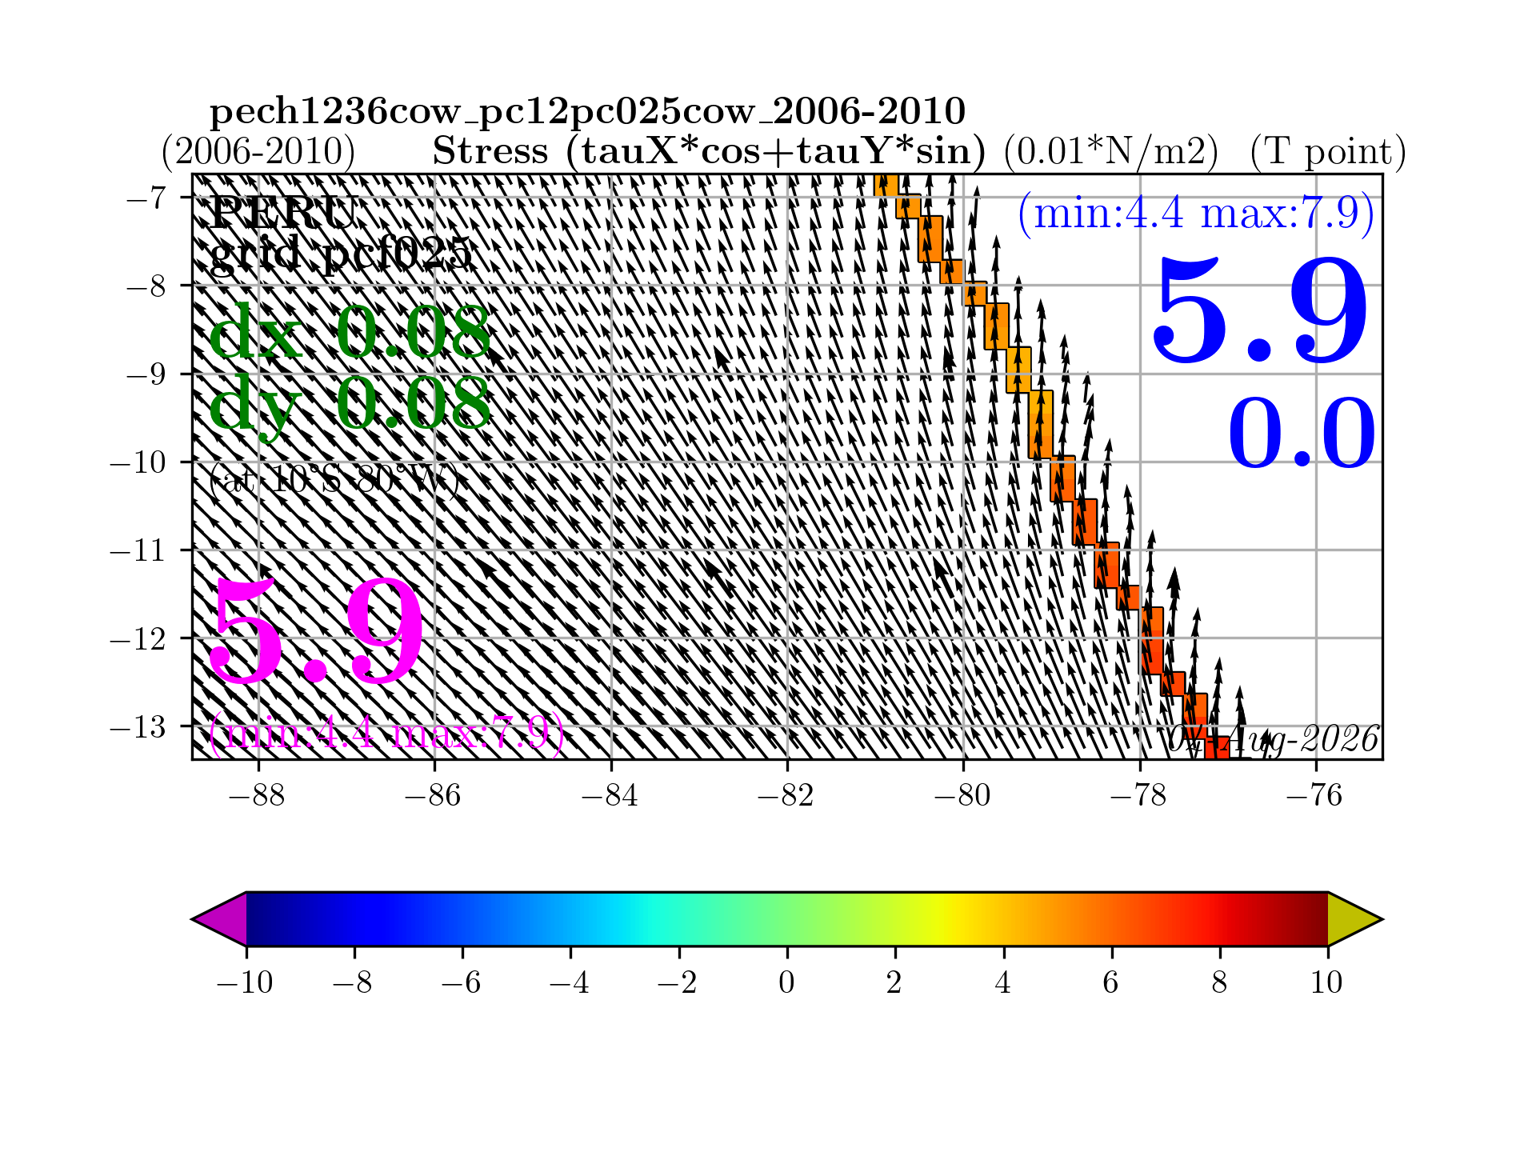Select the y-axis tick label −12
1536x1152 pixels.
(x=138, y=638)
